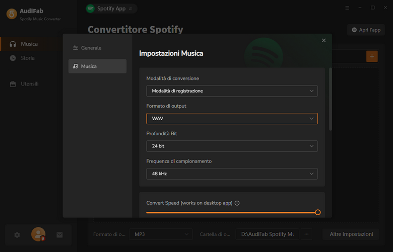This screenshot has height=252, width=393.
Task: Click the chevron of the 48 kHz dropdown
Action: click(311, 174)
